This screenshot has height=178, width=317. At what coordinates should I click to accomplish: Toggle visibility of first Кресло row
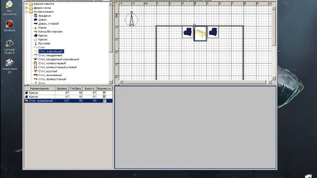105,93
